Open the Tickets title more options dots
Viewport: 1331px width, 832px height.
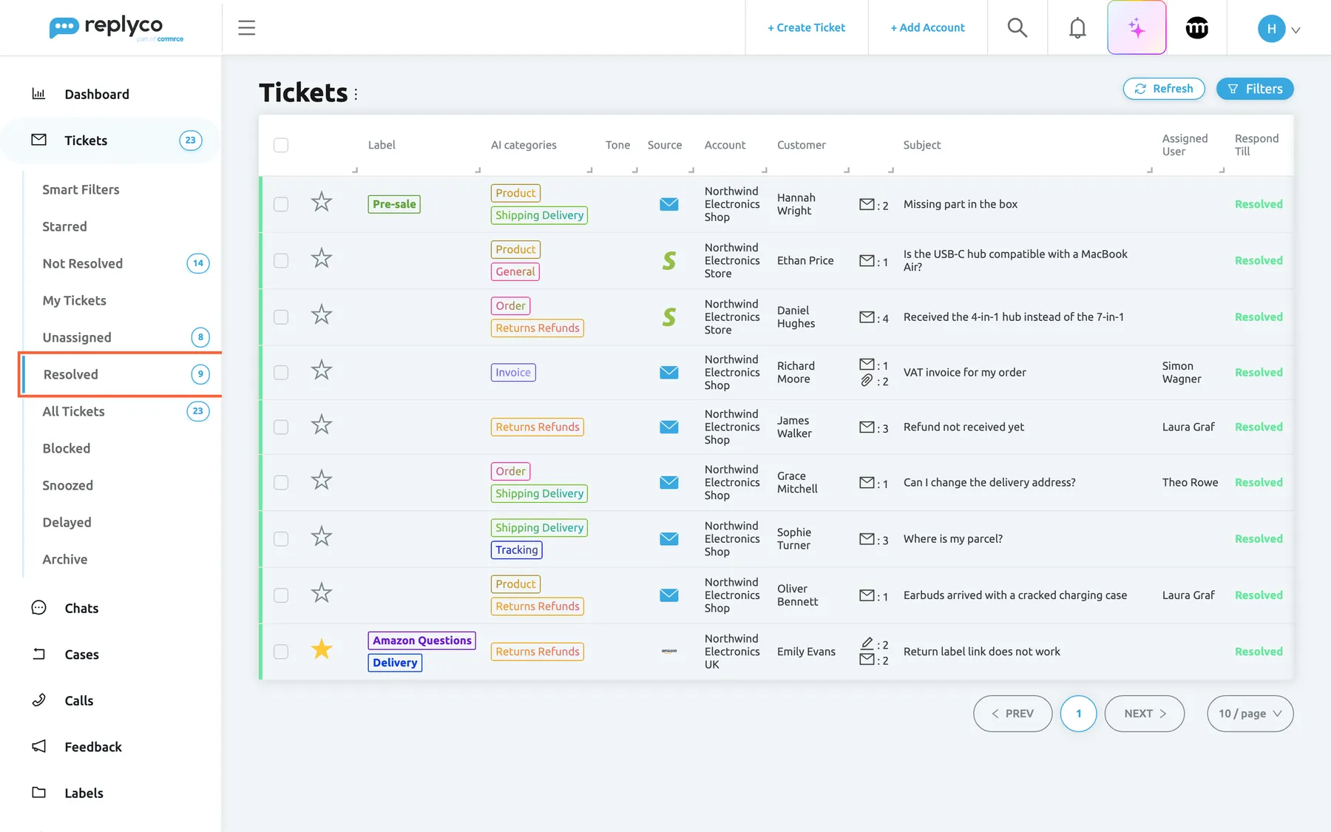(x=356, y=94)
